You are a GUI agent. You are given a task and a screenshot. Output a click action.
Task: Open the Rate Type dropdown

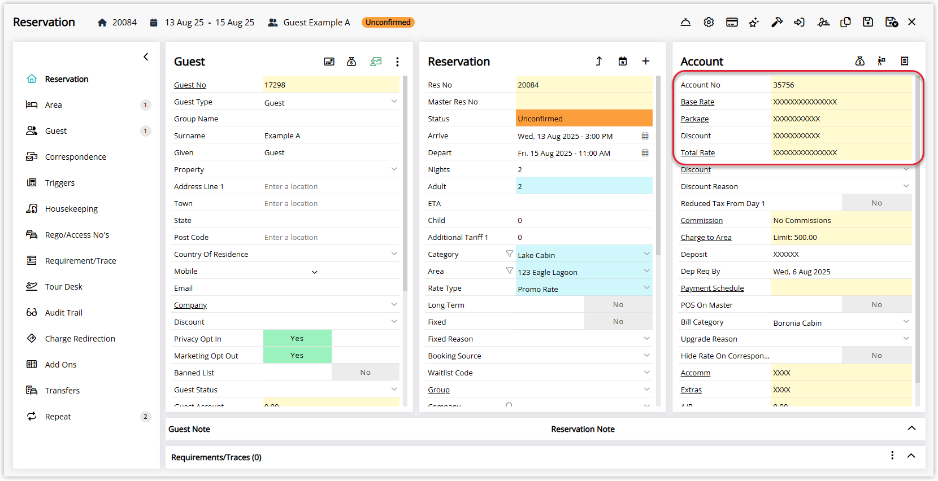click(646, 288)
